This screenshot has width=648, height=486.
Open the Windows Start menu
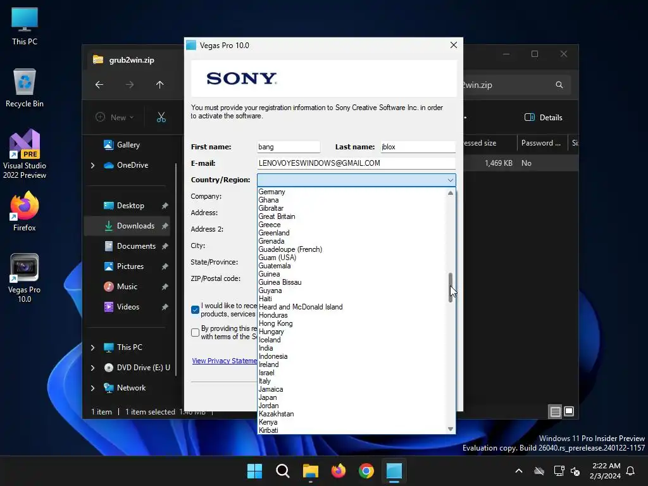tap(254, 471)
